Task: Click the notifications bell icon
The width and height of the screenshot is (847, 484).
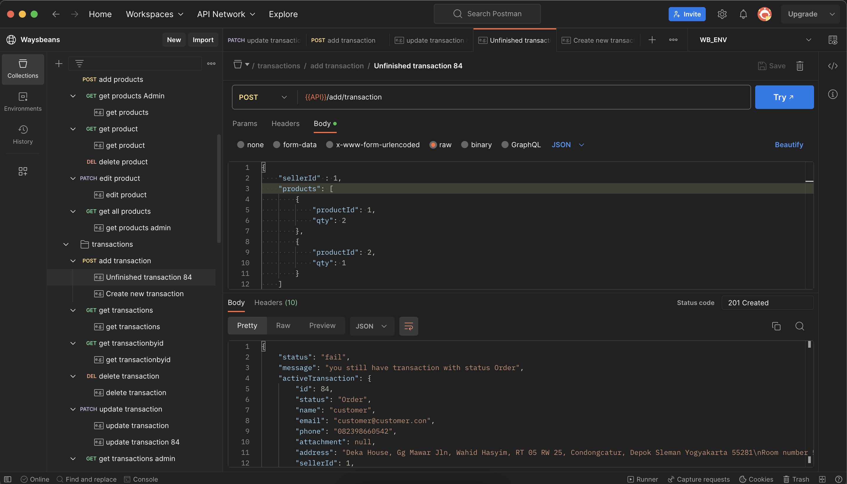Action: click(x=743, y=14)
